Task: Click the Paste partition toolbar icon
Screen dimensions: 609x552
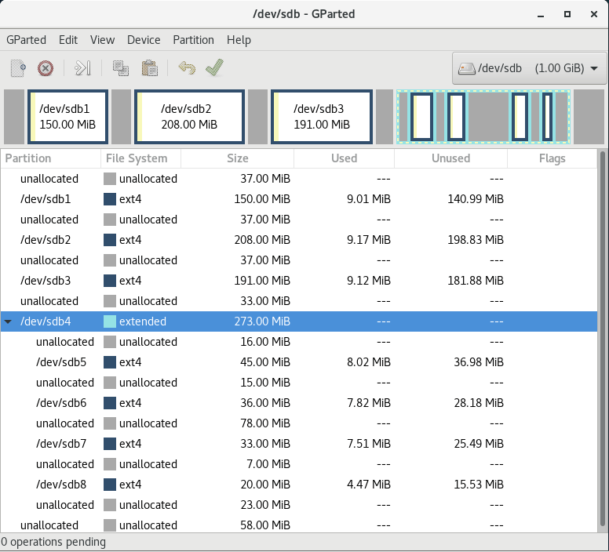Action: tap(149, 68)
